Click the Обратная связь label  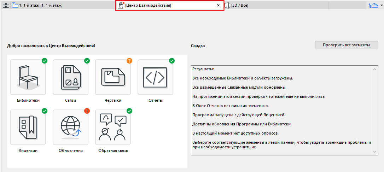[113, 150]
